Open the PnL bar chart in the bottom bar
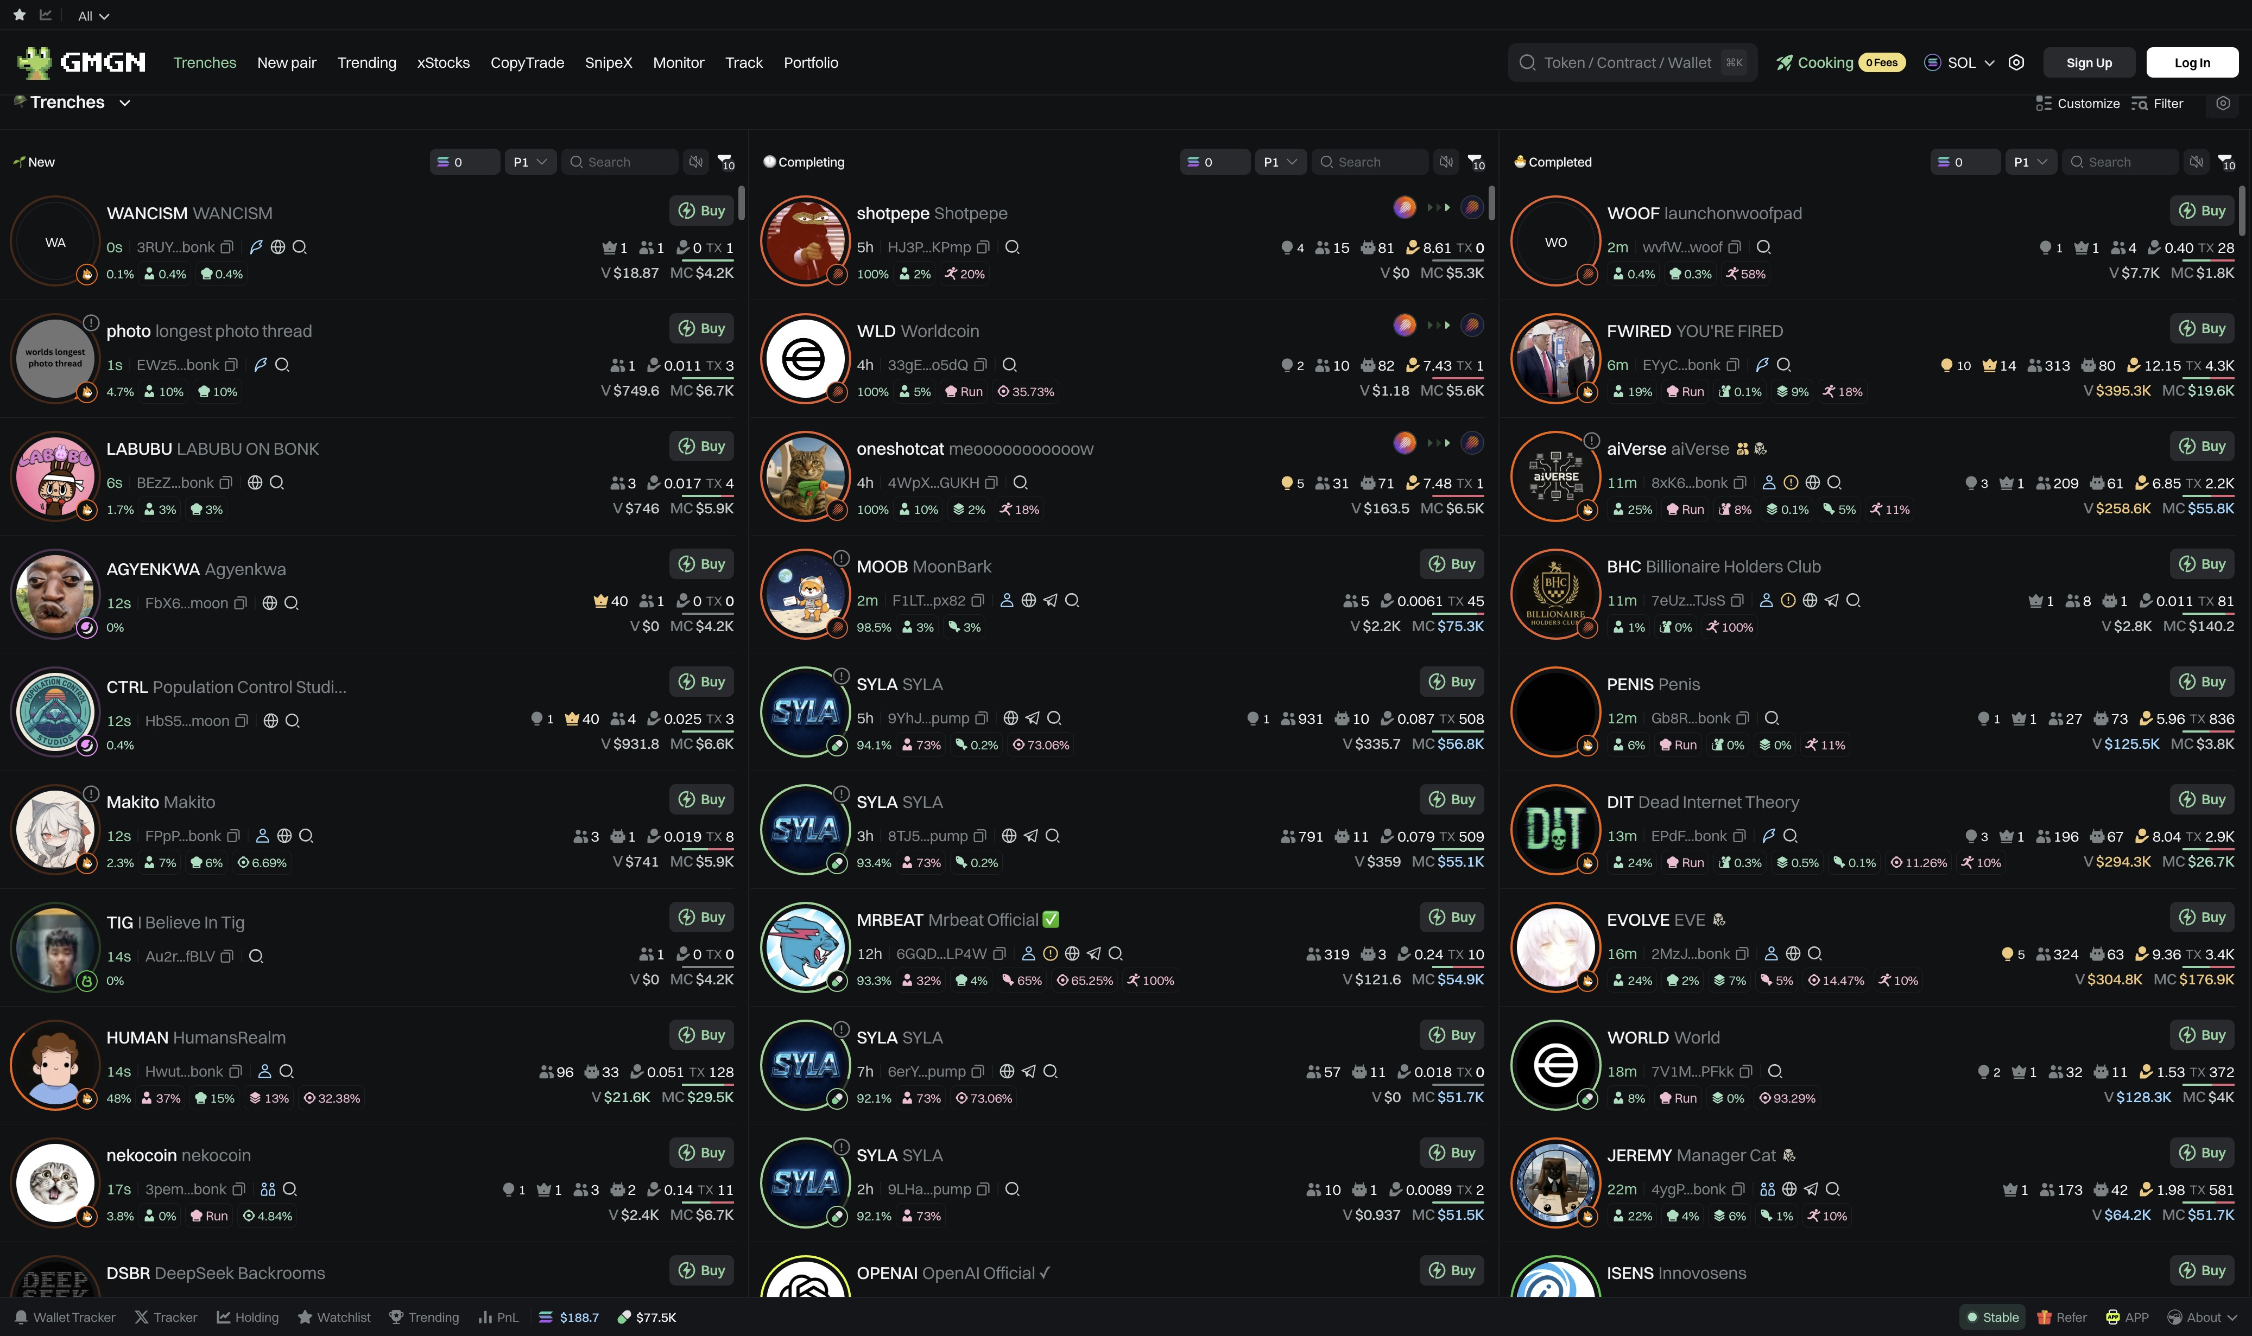 485,1317
